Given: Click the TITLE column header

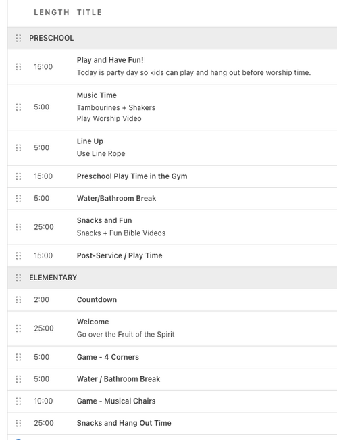Looking at the screenshot, I should [89, 12].
